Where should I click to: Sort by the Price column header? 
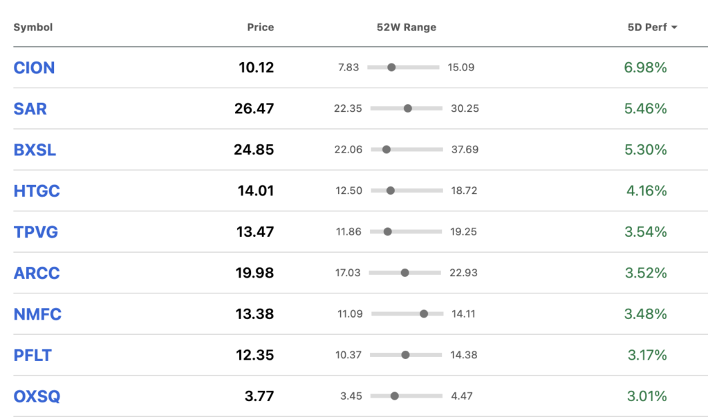pos(261,27)
